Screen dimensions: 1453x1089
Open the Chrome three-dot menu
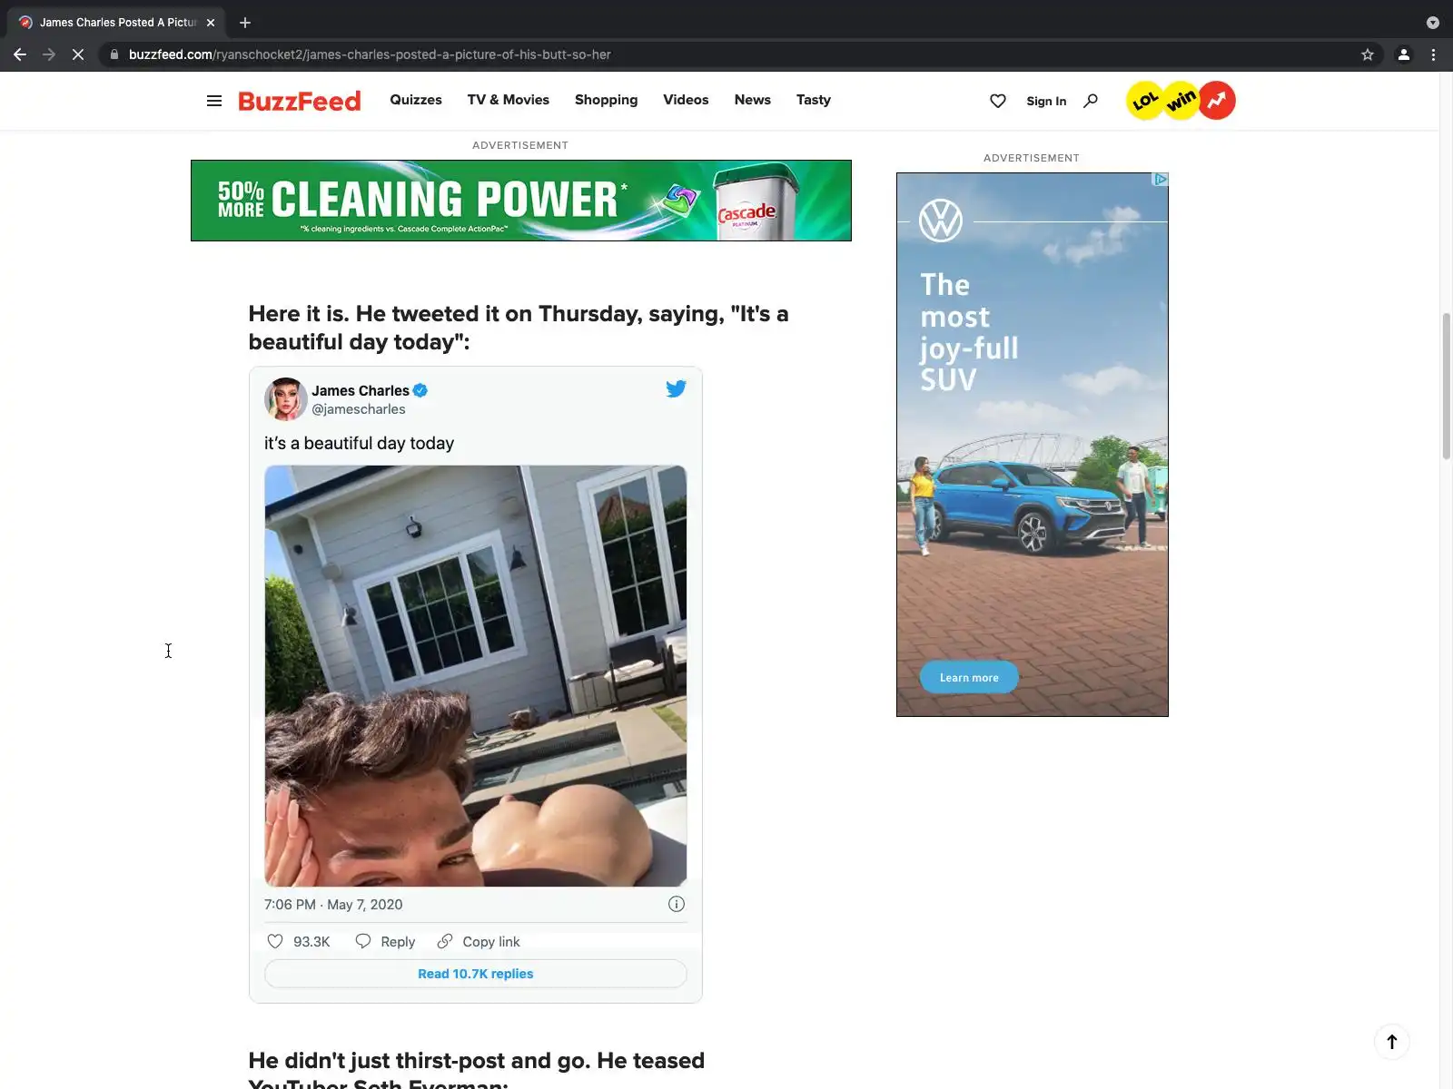[1433, 54]
